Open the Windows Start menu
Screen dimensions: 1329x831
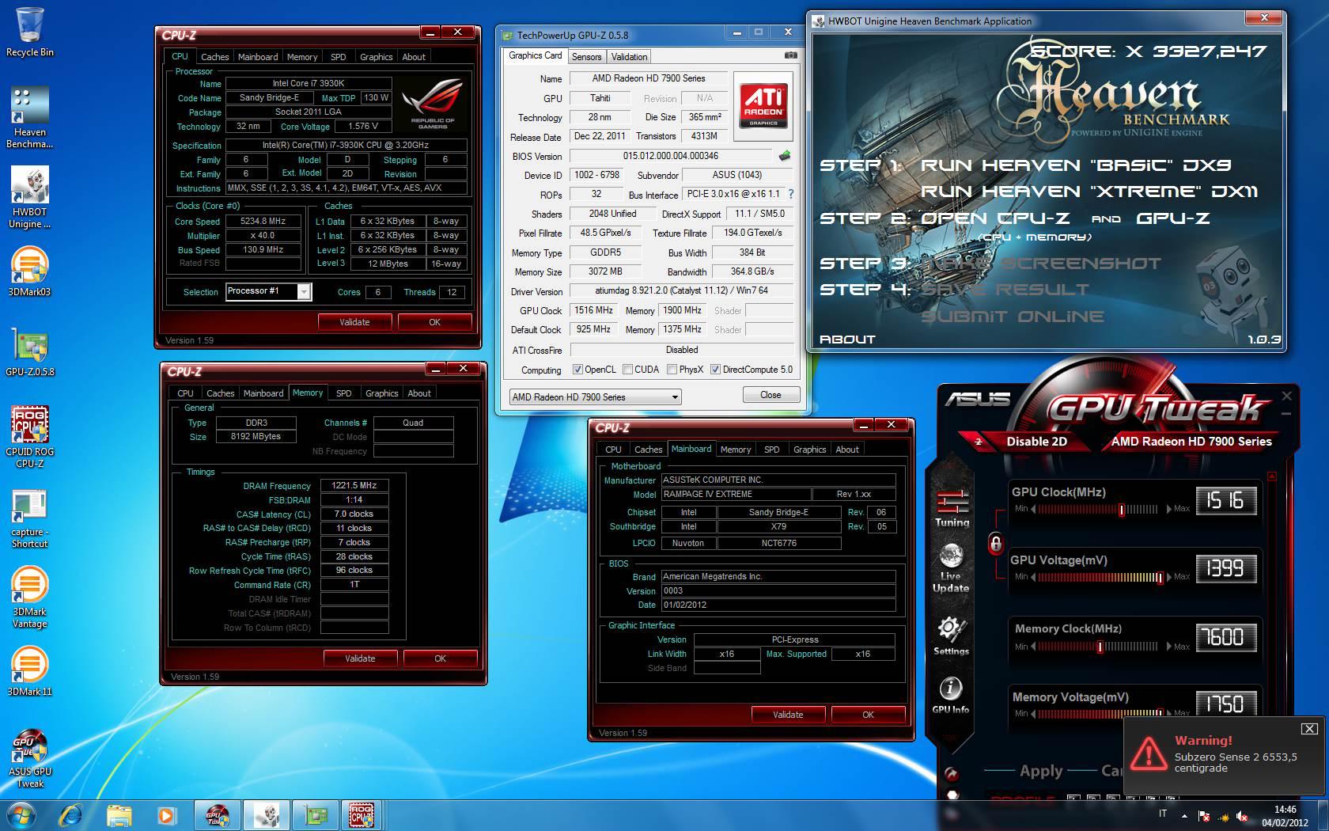pyautogui.click(x=21, y=814)
